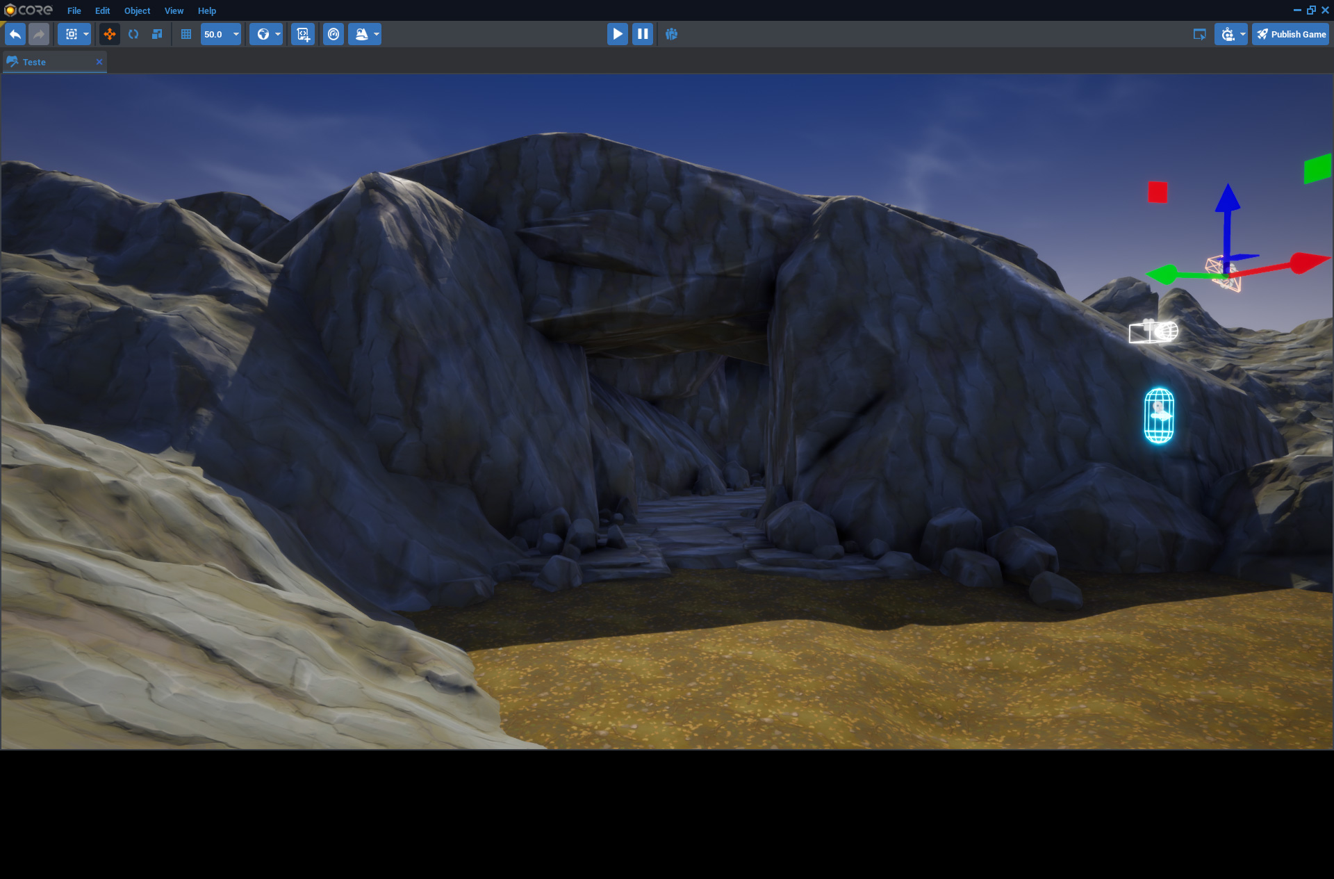Restore down the Core editor window
This screenshot has width=1334, height=879.
point(1311,10)
